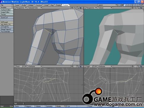Switch to Points selection mode
Screen dimensions: 144x108
click(x=19, y=106)
